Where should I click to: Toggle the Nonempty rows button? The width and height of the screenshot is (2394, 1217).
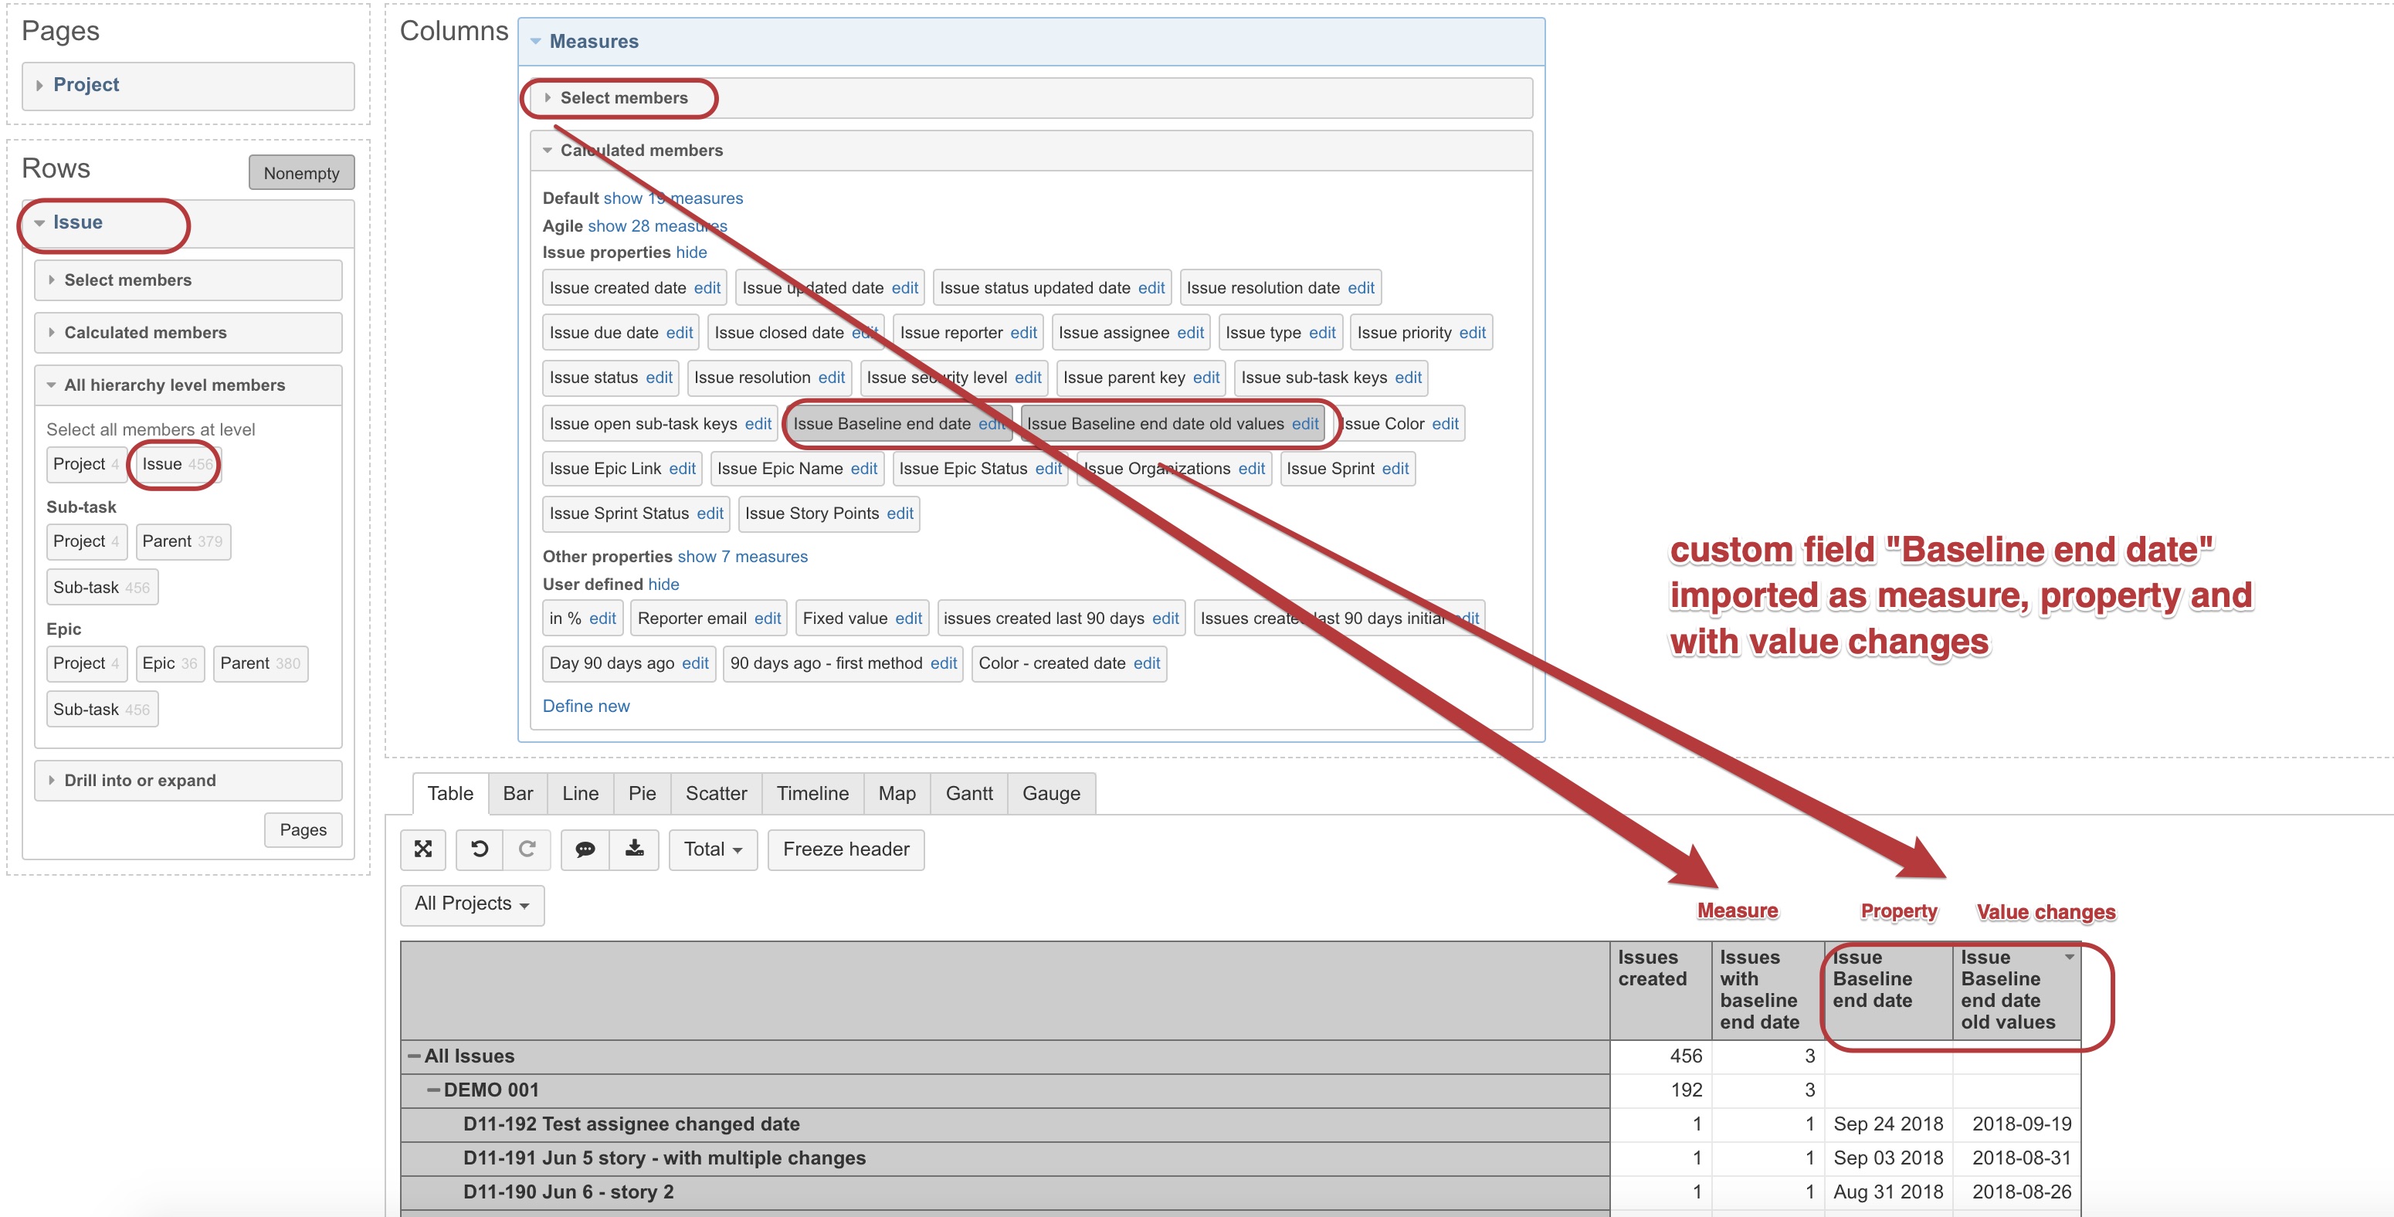[301, 173]
